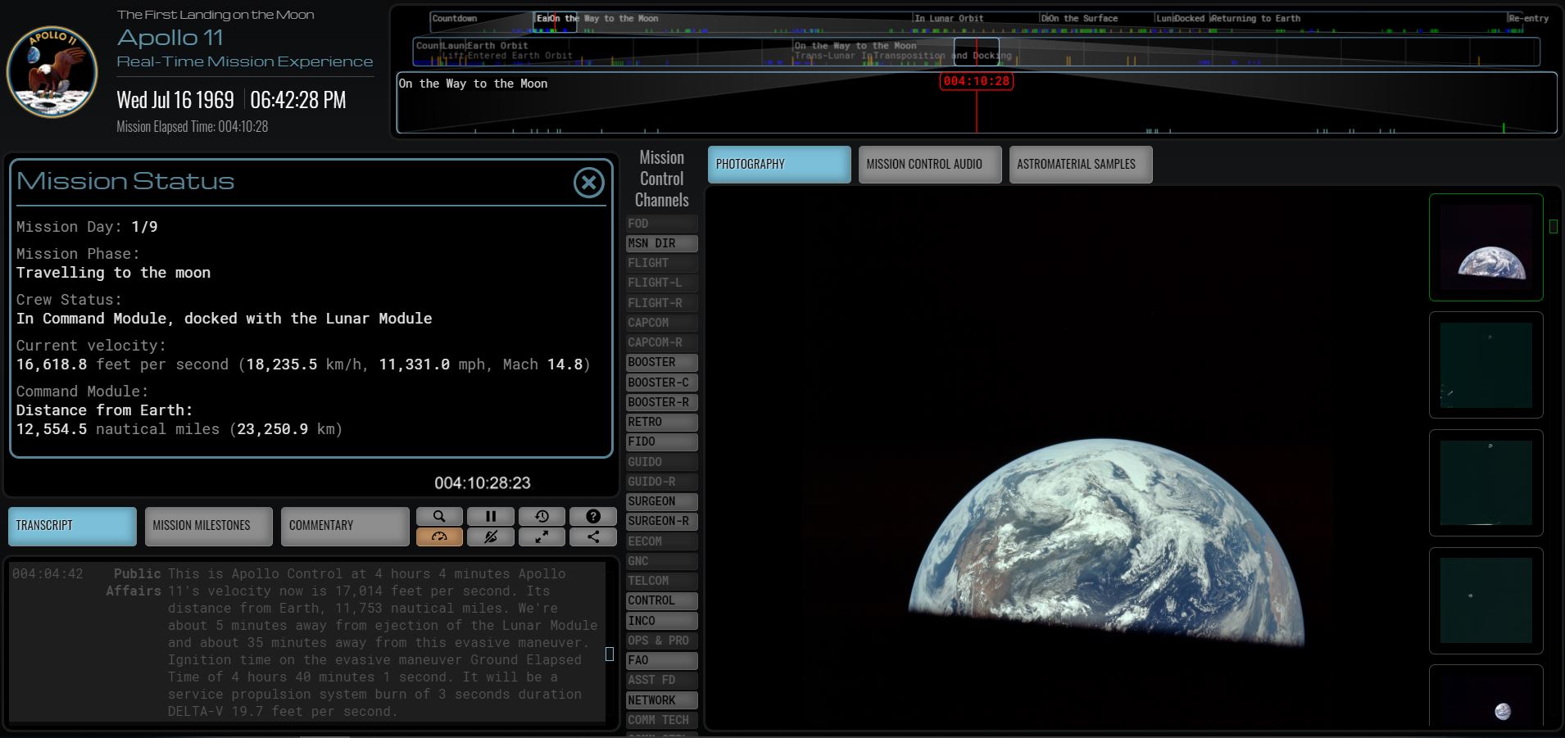This screenshot has width=1565, height=738.
Task: Select the SURGEON-R channel
Action: pyautogui.click(x=662, y=521)
